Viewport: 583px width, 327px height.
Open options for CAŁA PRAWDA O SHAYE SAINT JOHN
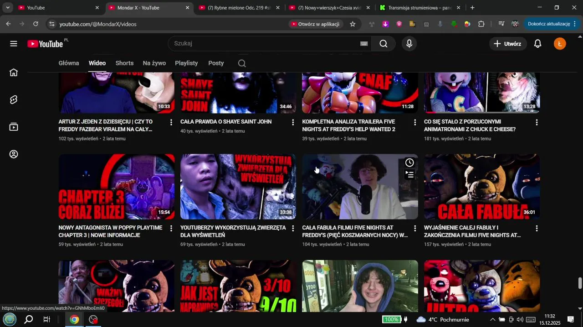(293, 122)
